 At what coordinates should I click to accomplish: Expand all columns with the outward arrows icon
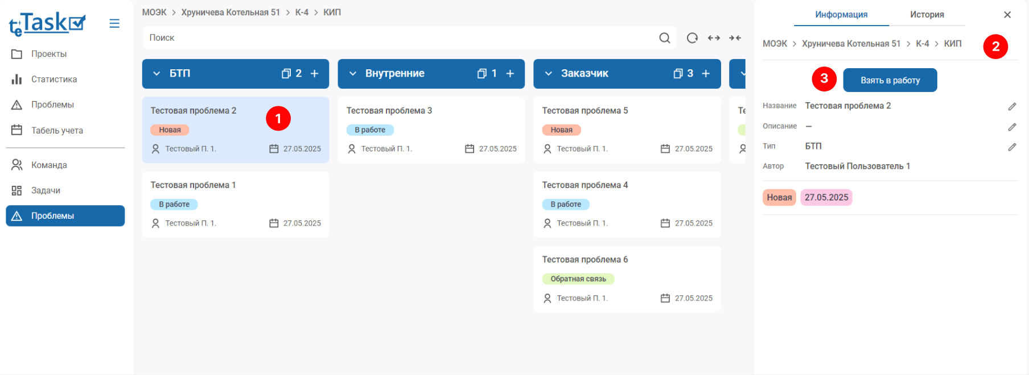pos(714,38)
